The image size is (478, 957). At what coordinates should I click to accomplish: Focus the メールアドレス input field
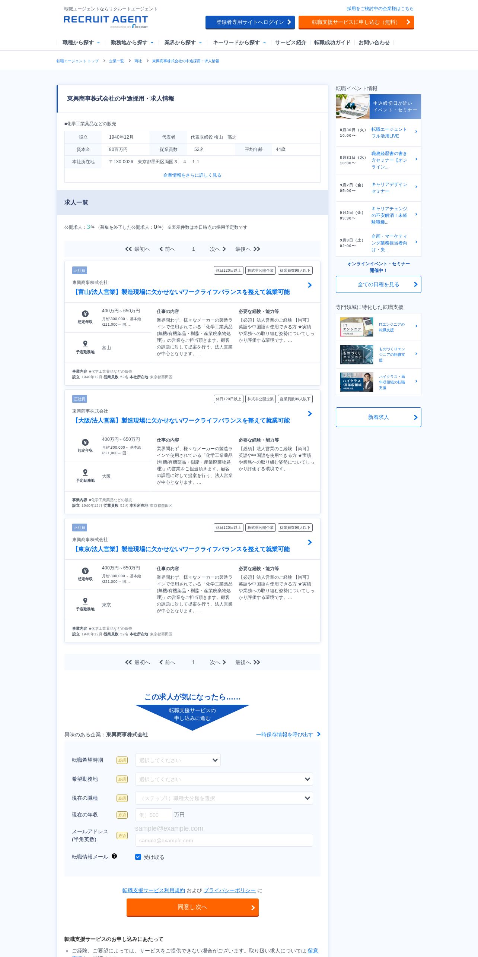click(224, 840)
